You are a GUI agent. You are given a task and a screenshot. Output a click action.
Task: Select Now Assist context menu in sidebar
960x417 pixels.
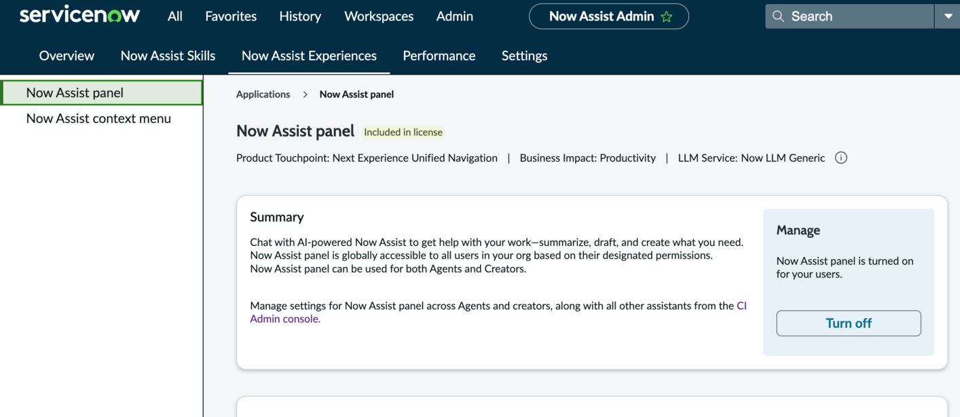point(98,118)
